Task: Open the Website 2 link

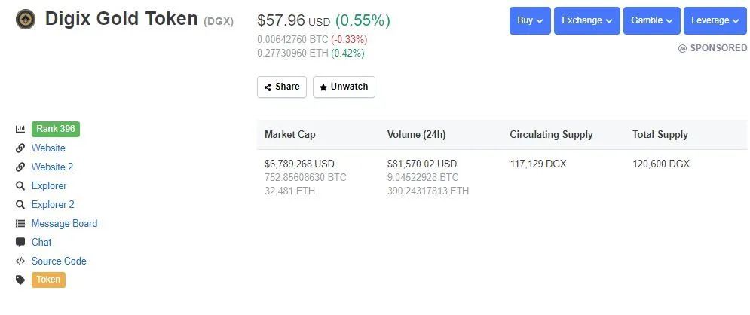Action: (52, 167)
